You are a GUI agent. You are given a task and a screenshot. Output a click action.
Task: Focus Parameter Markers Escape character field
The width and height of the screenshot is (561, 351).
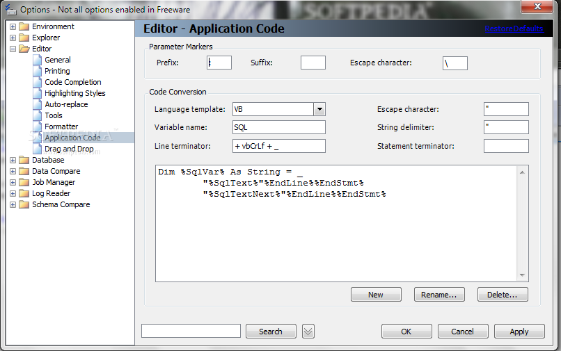point(455,63)
